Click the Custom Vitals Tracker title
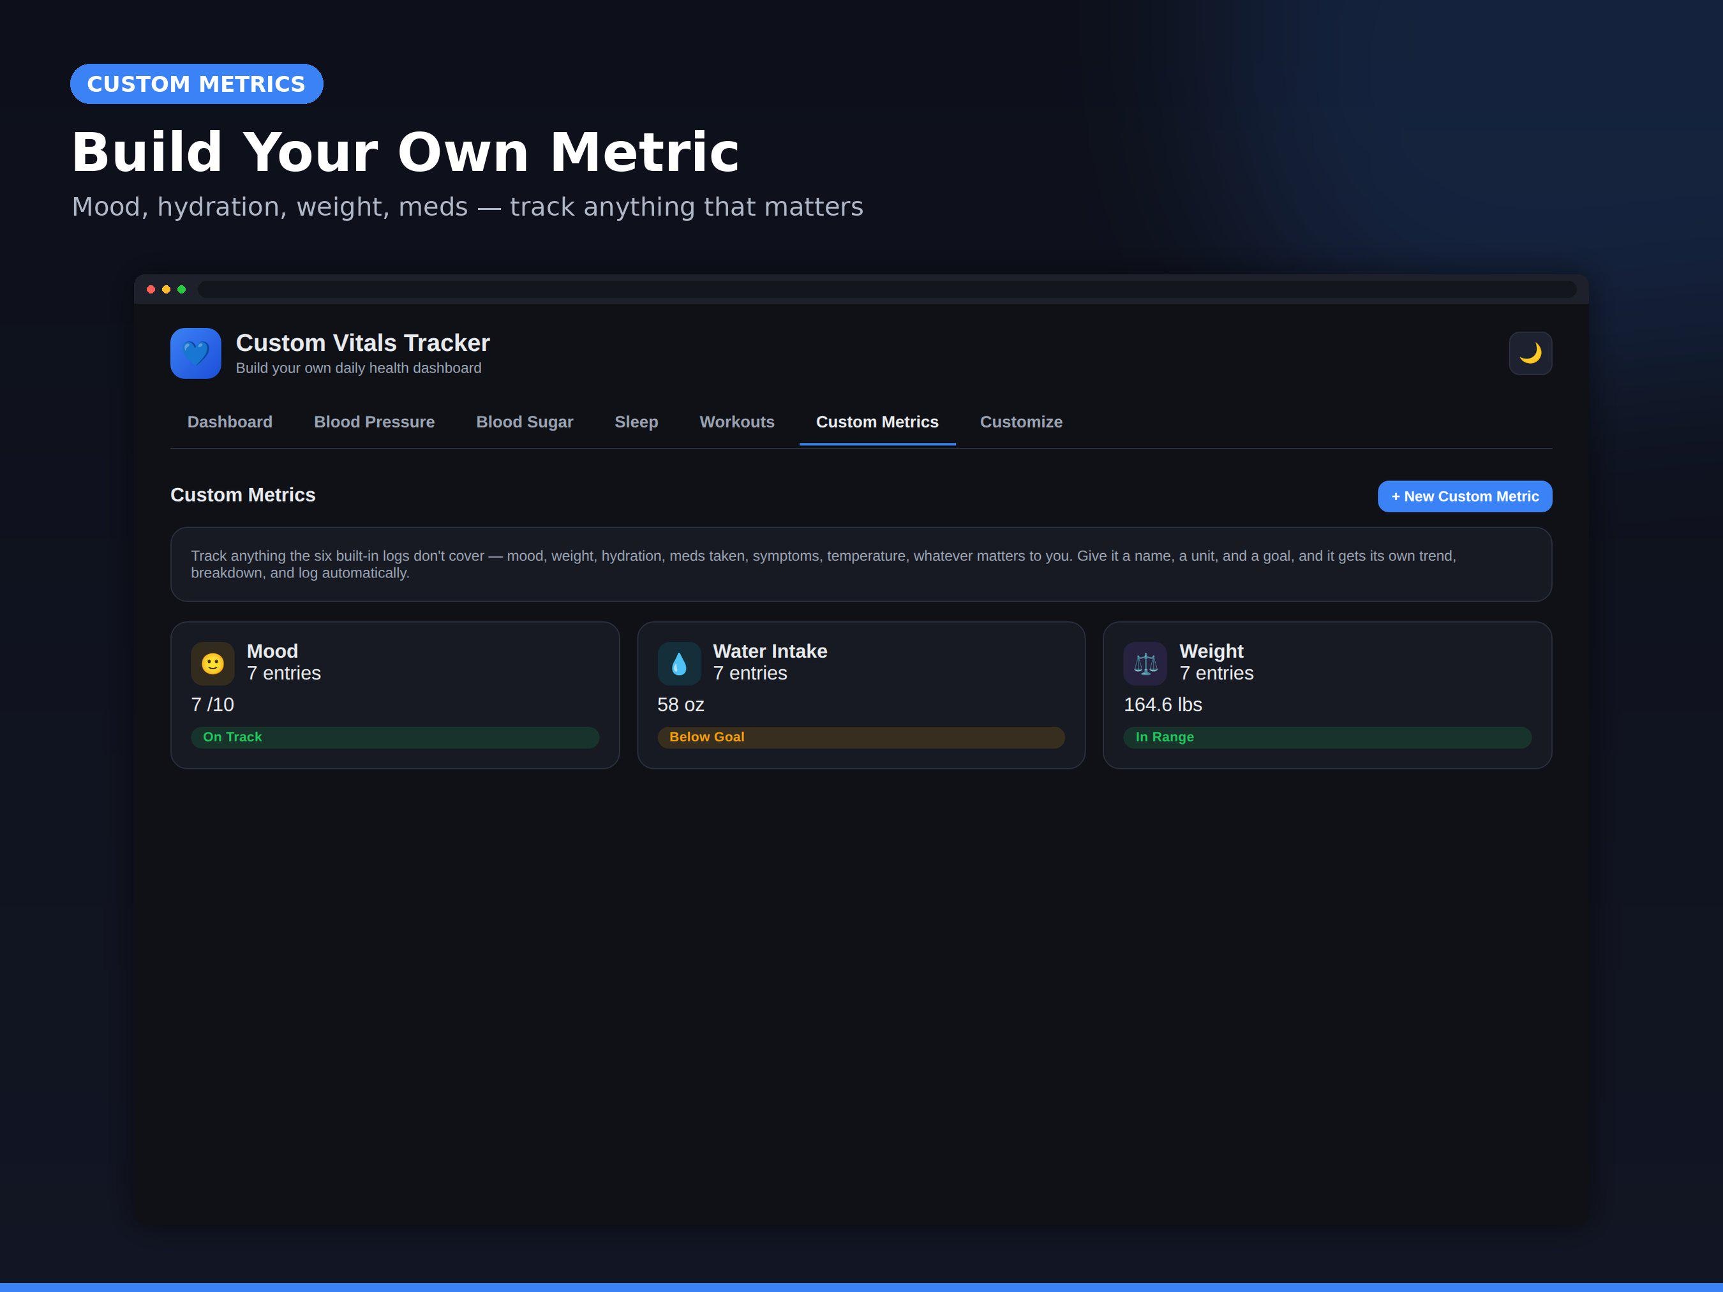The height and width of the screenshot is (1292, 1723). [362, 343]
